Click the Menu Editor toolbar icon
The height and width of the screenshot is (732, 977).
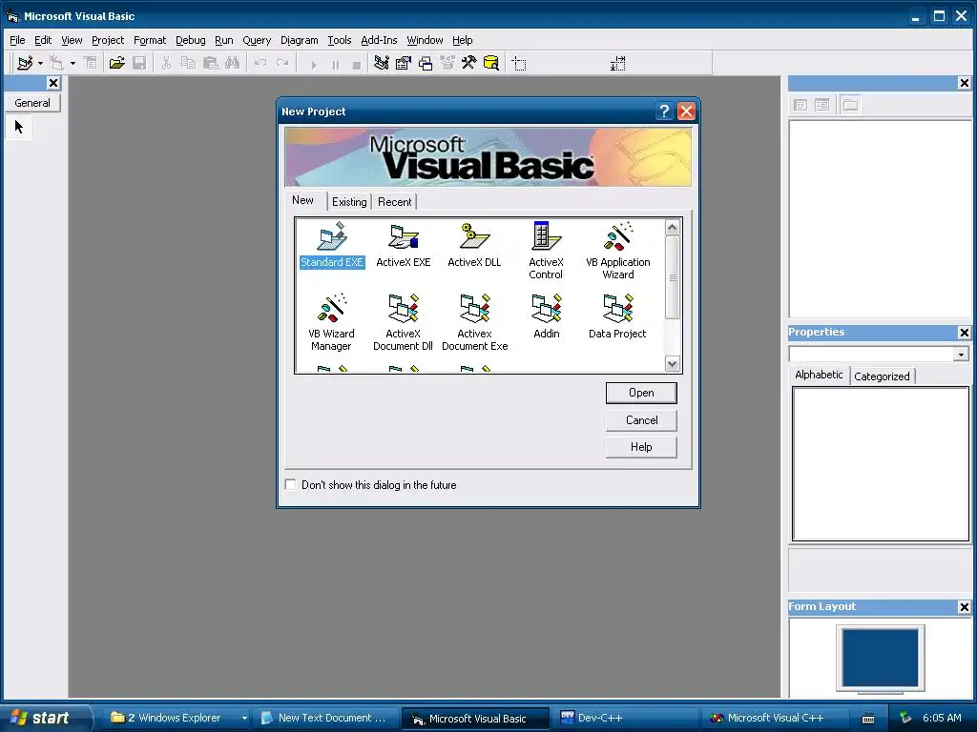click(91, 64)
